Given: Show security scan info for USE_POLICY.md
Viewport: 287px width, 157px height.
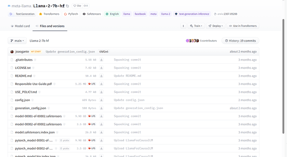Looking at the screenshot, I should [39, 92].
